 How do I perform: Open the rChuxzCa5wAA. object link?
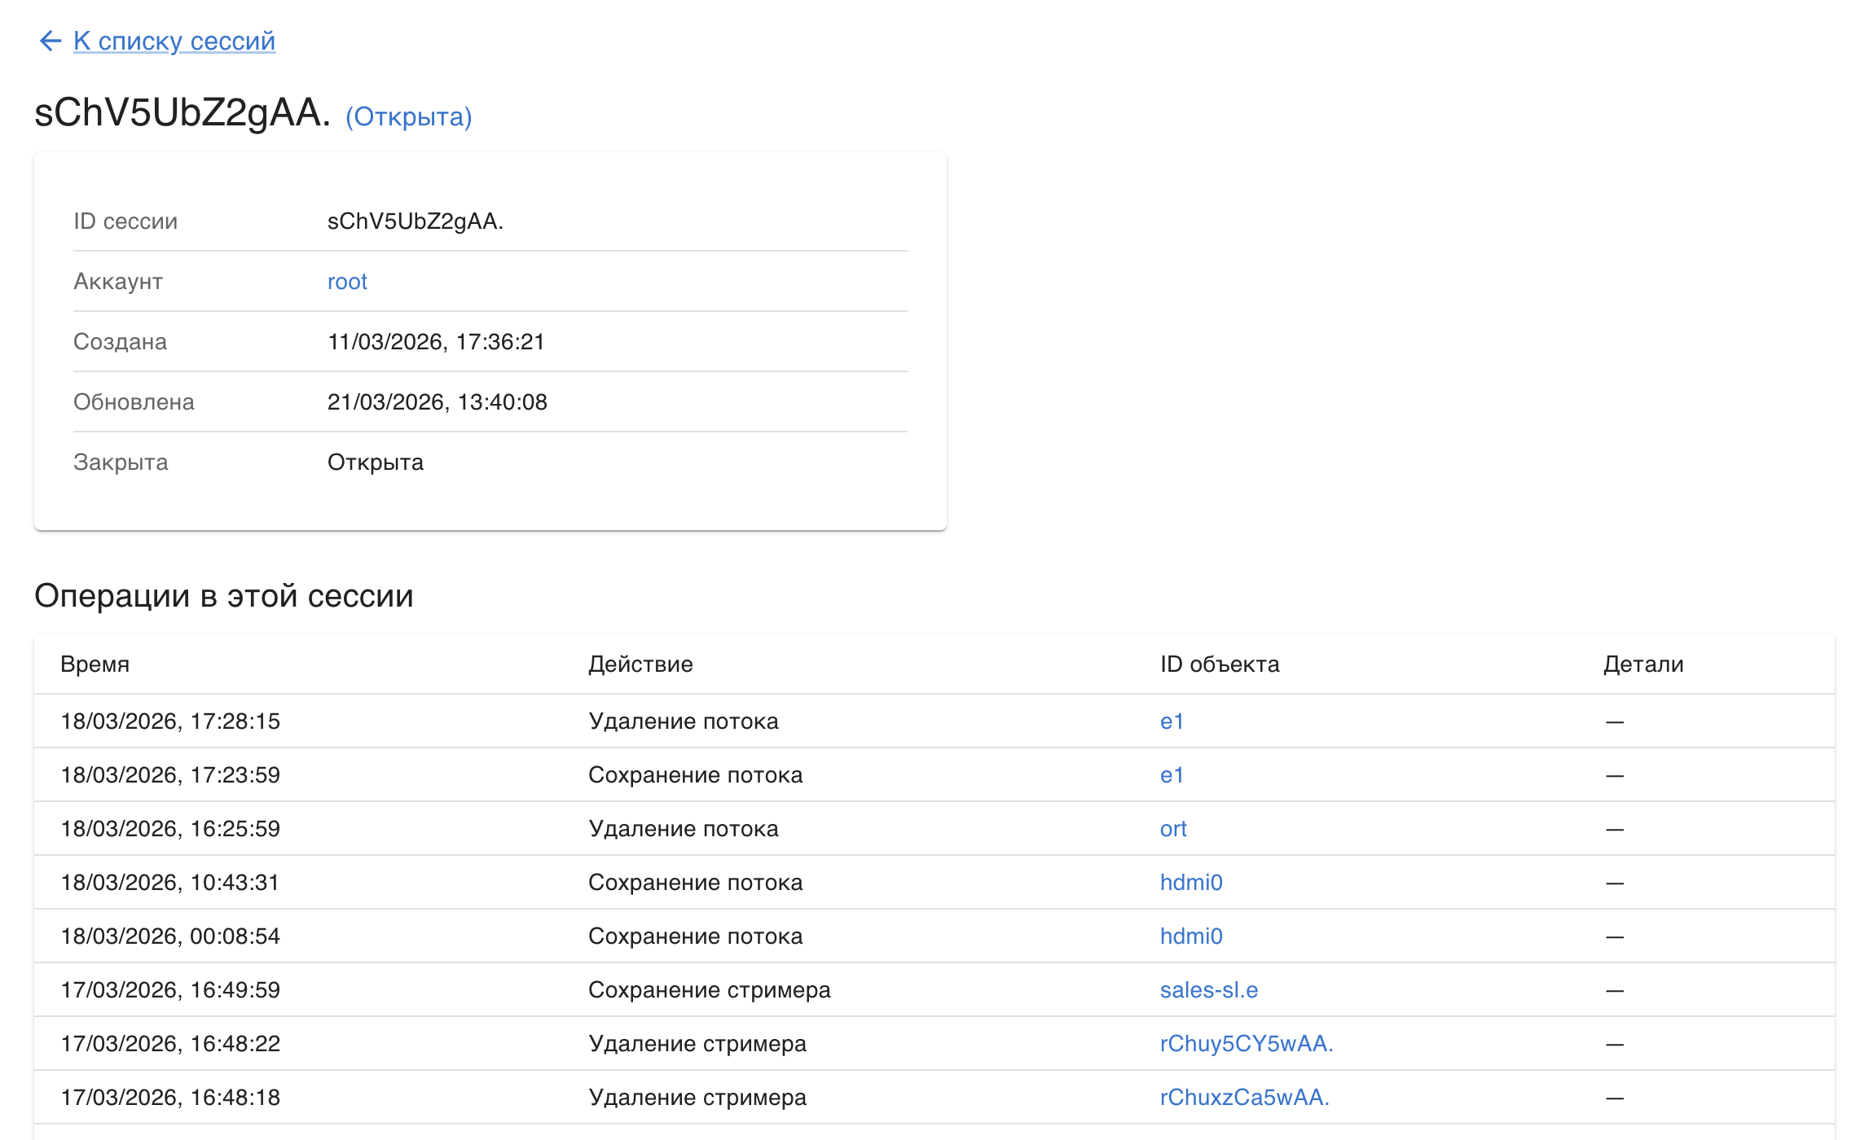pyautogui.click(x=1244, y=1098)
